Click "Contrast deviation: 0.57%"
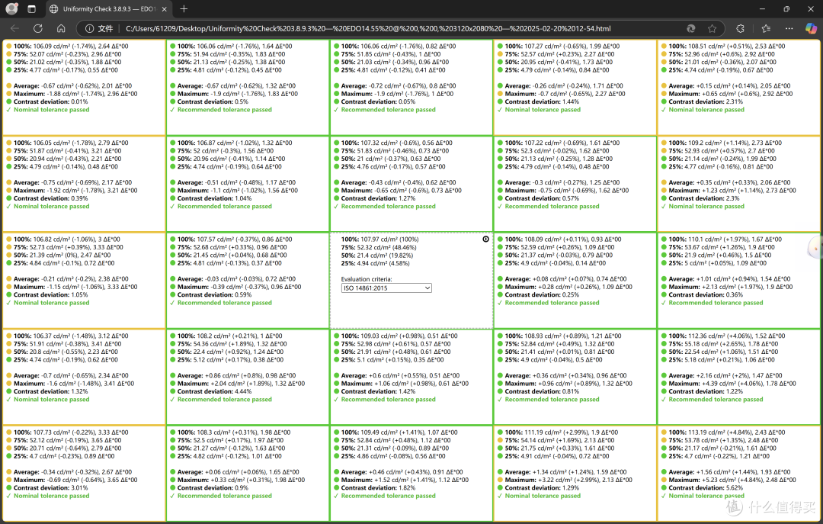 click(542, 198)
